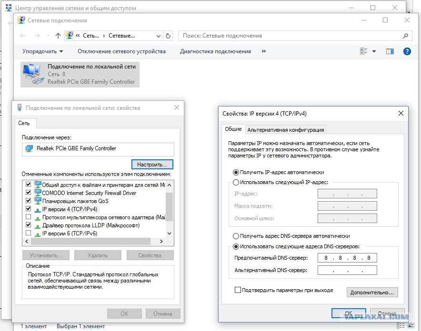Image resolution: width=421 pixels, height=331 pixels.
Task: Click Диагностика подключения
Action: click(215, 51)
